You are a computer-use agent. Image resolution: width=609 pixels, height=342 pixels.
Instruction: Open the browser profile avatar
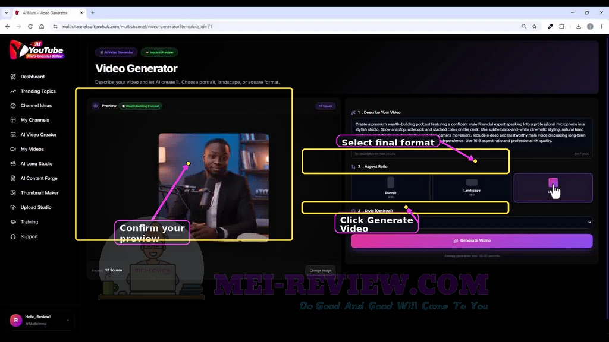590,26
